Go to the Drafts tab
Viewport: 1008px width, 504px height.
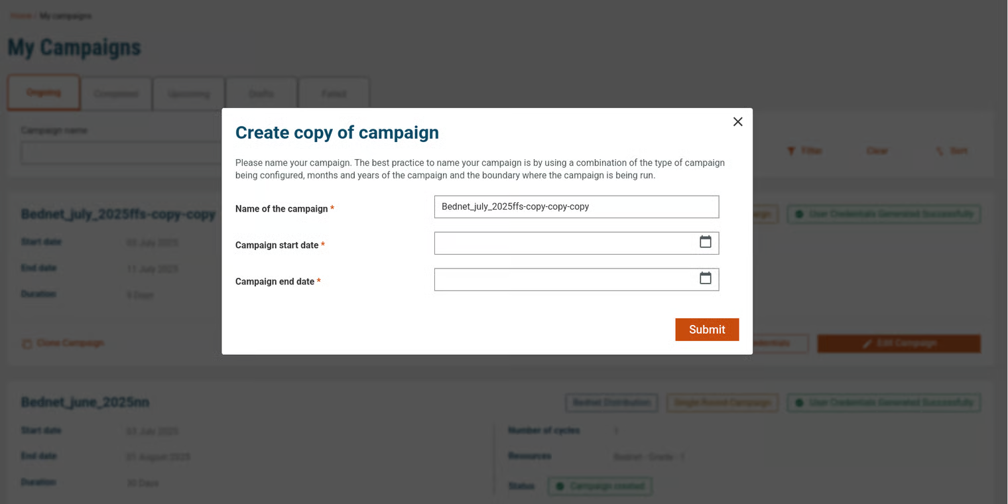tap(261, 94)
